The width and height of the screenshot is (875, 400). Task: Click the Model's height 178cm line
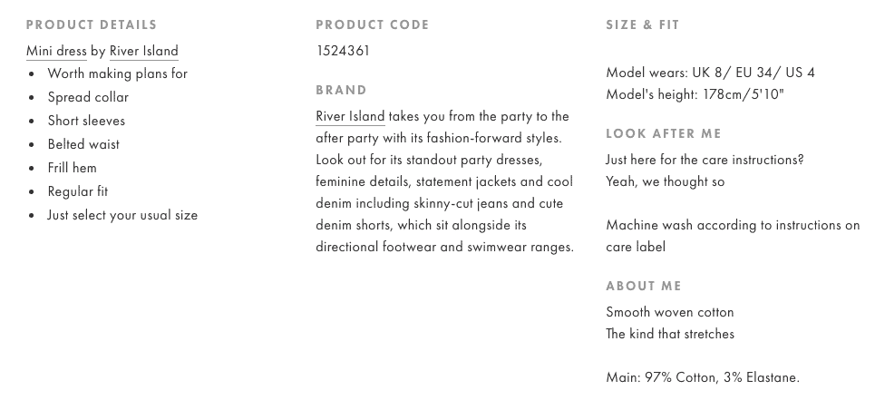tap(695, 94)
